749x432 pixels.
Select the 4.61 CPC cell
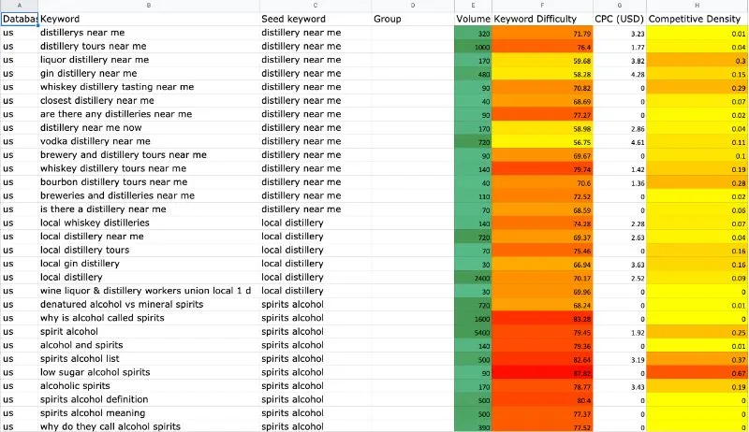(x=620, y=142)
